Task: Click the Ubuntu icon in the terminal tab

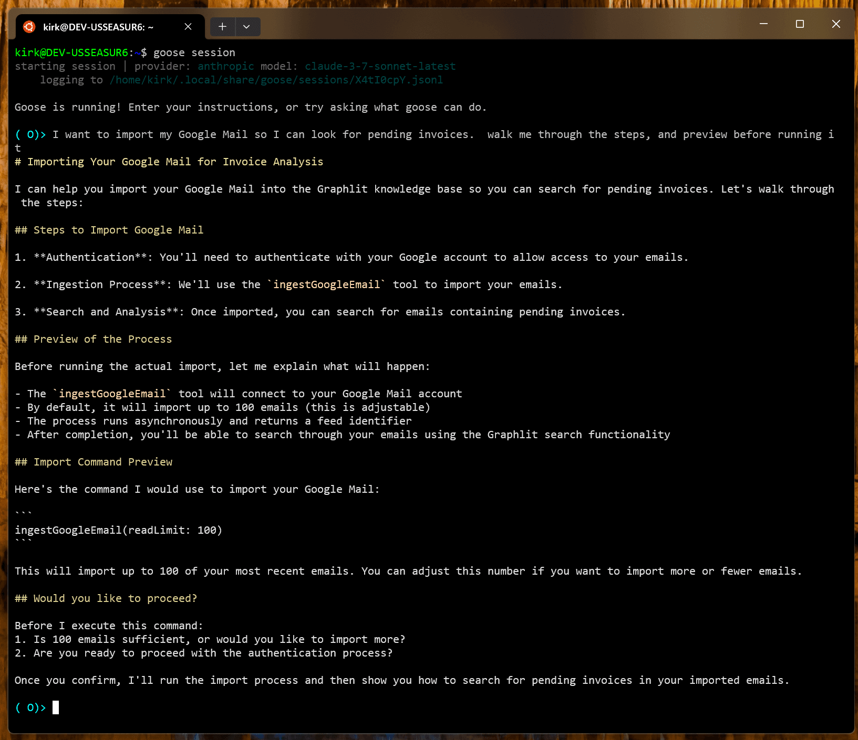Action: pyautogui.click(x=29, y=27)
